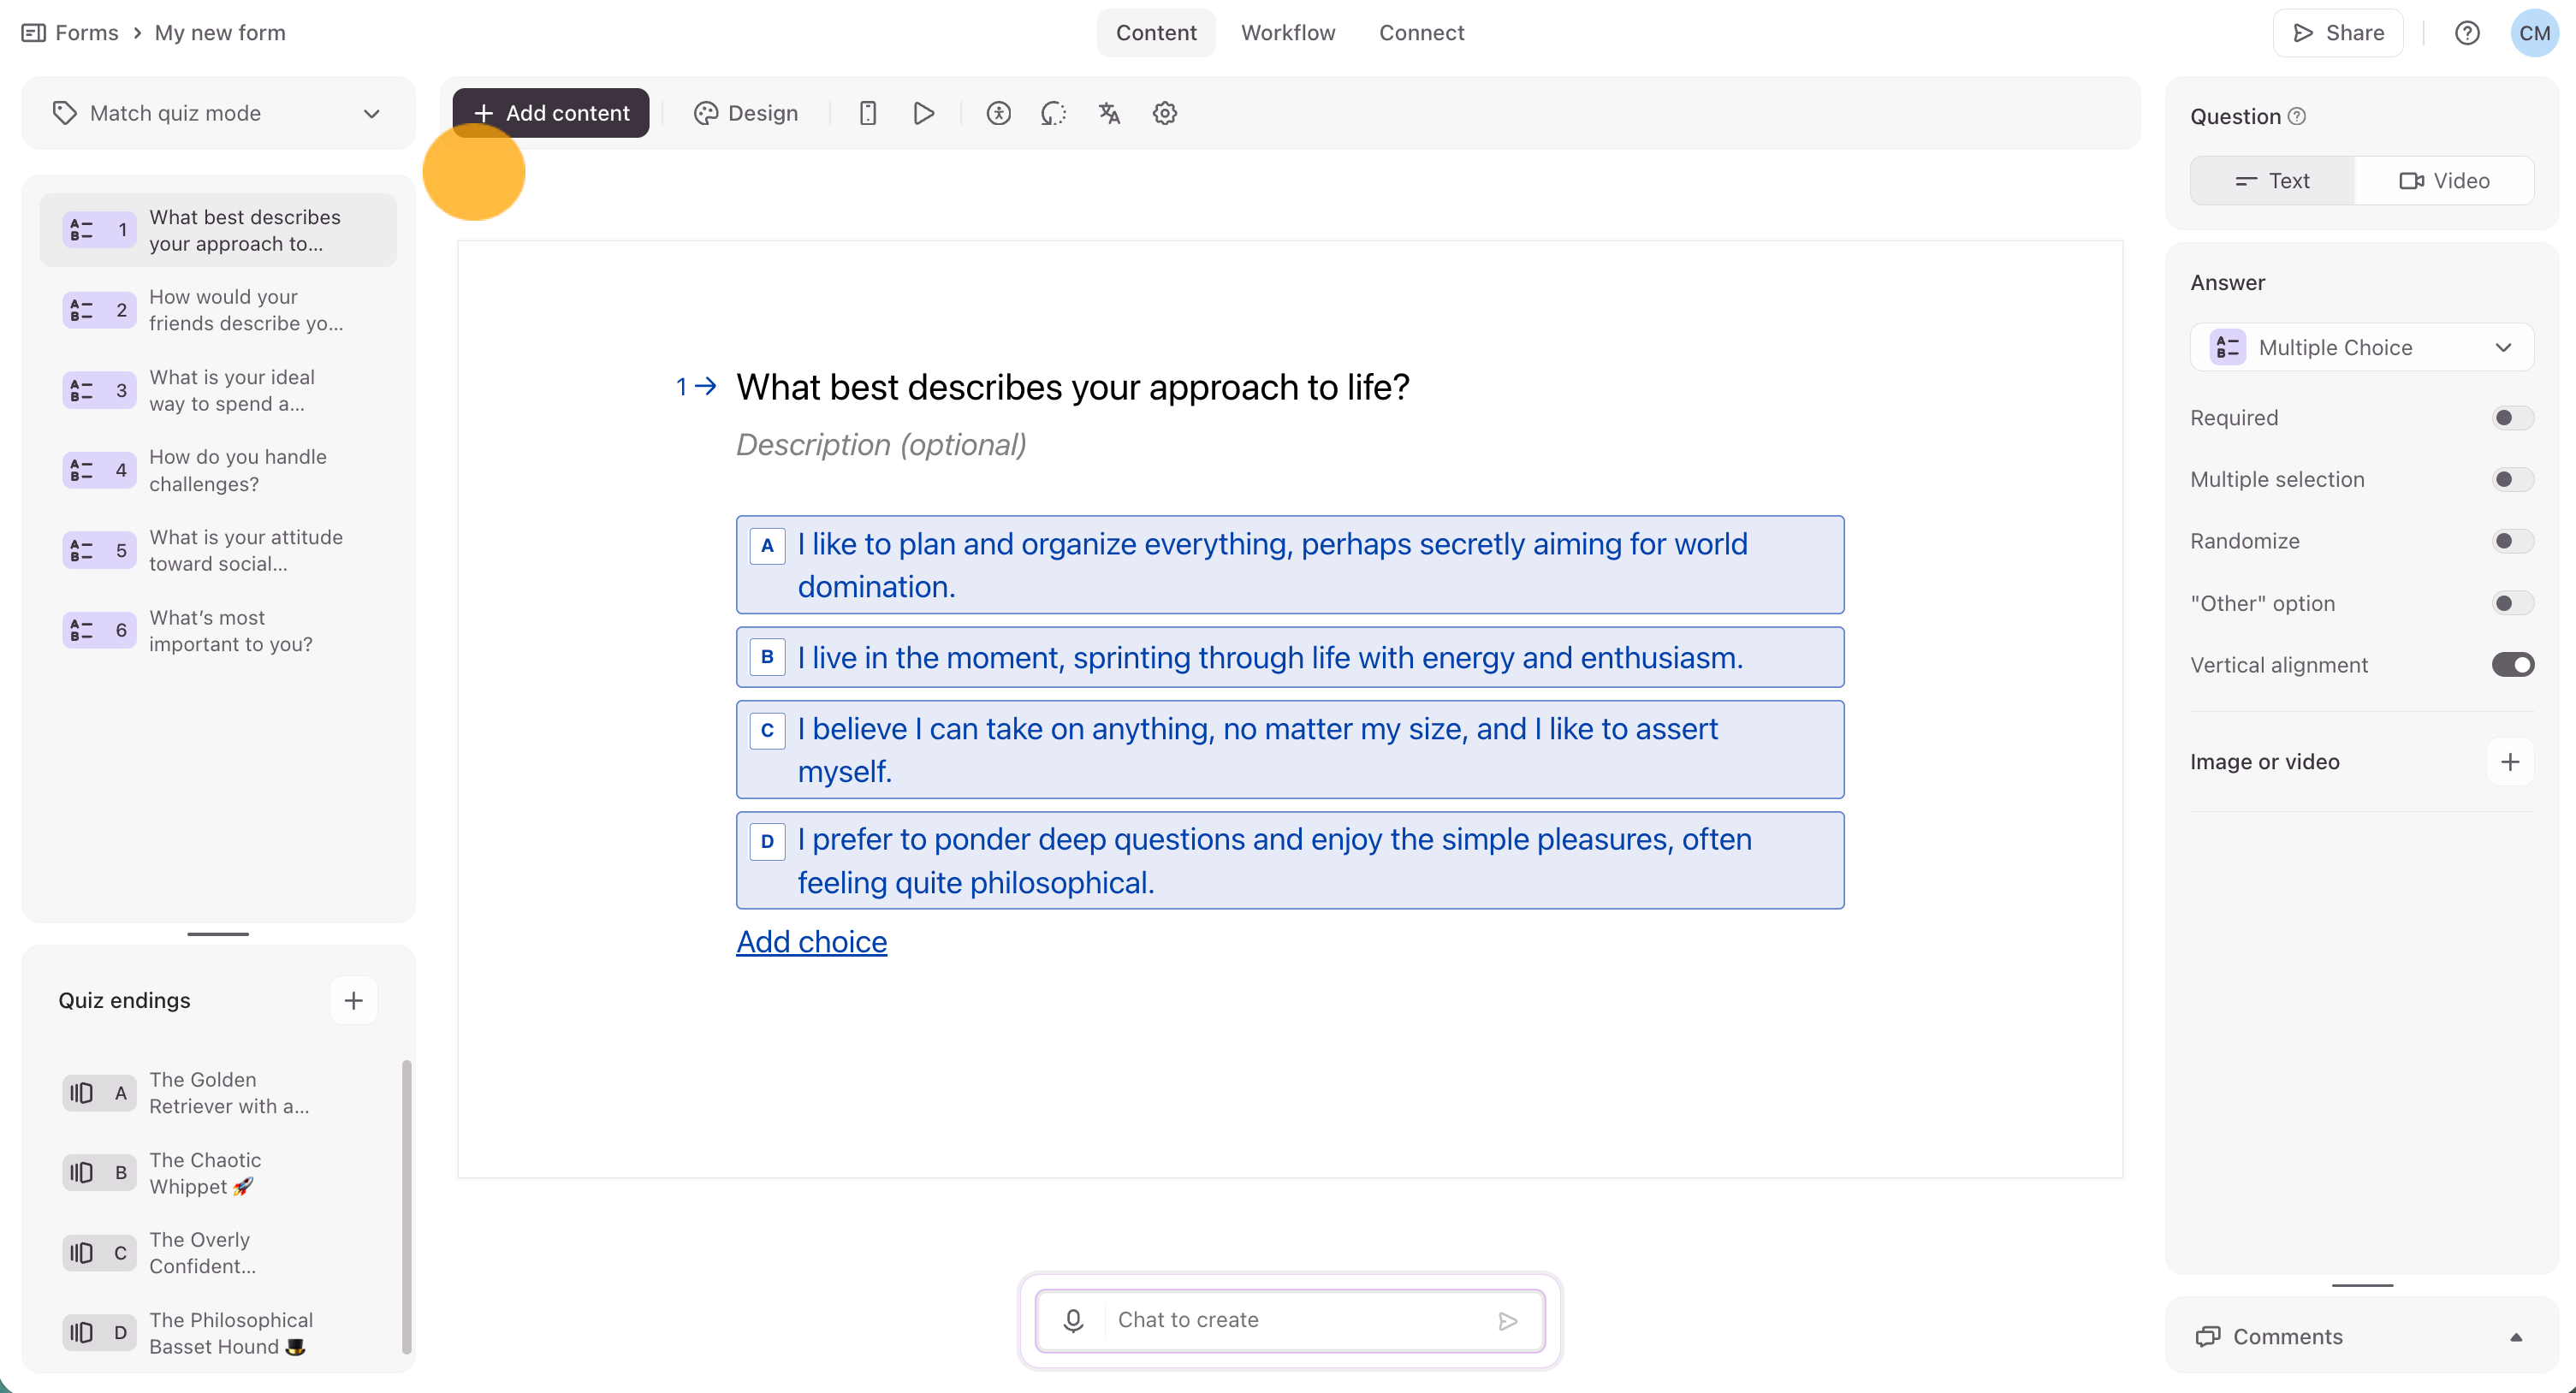
Task: Open form settings gear icon
Action: (1164, 113)
